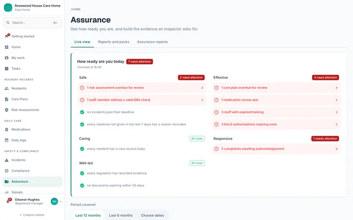Click alert icon beside risk assessment overdue
Screen dimensions: 353x220
click(82, 88)
